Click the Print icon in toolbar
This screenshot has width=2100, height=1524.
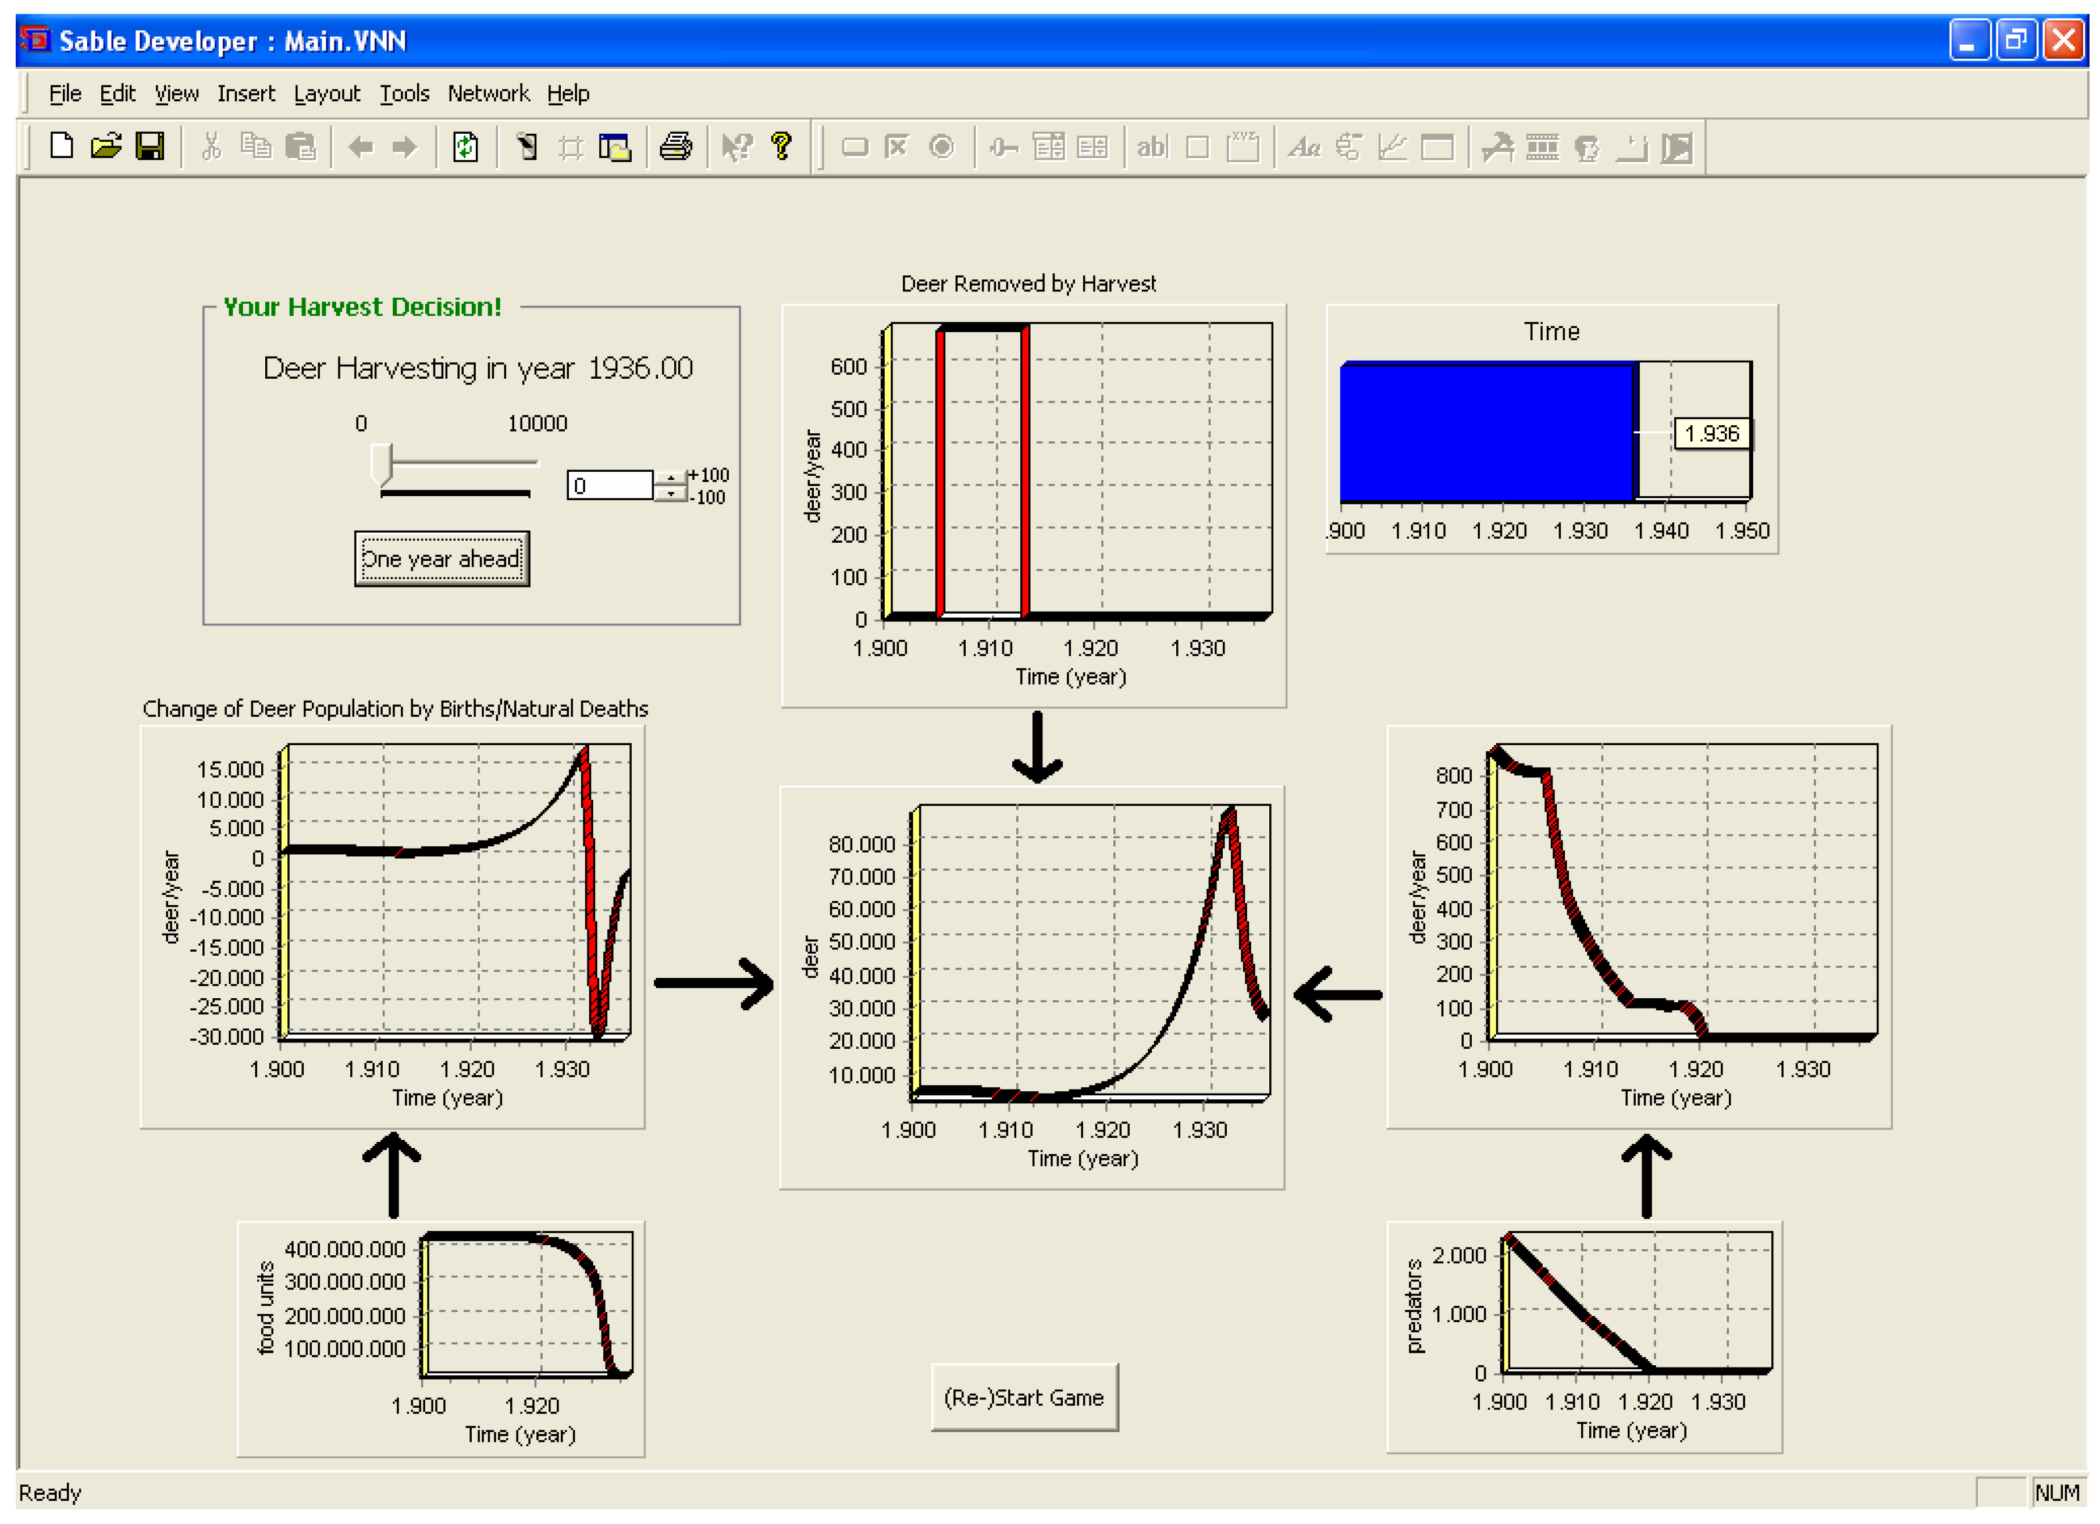(x=675, y=146)
